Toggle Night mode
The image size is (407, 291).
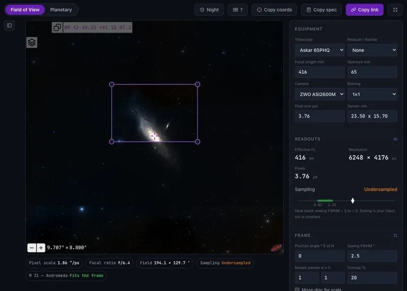[x=209, y=10]
